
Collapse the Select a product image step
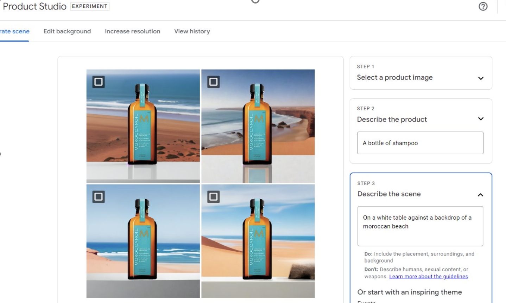click(482, 77)
